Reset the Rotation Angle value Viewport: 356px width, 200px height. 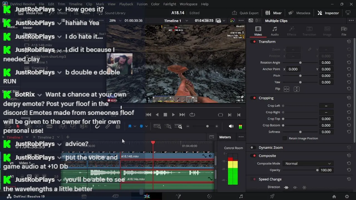[x=349, y=62]
